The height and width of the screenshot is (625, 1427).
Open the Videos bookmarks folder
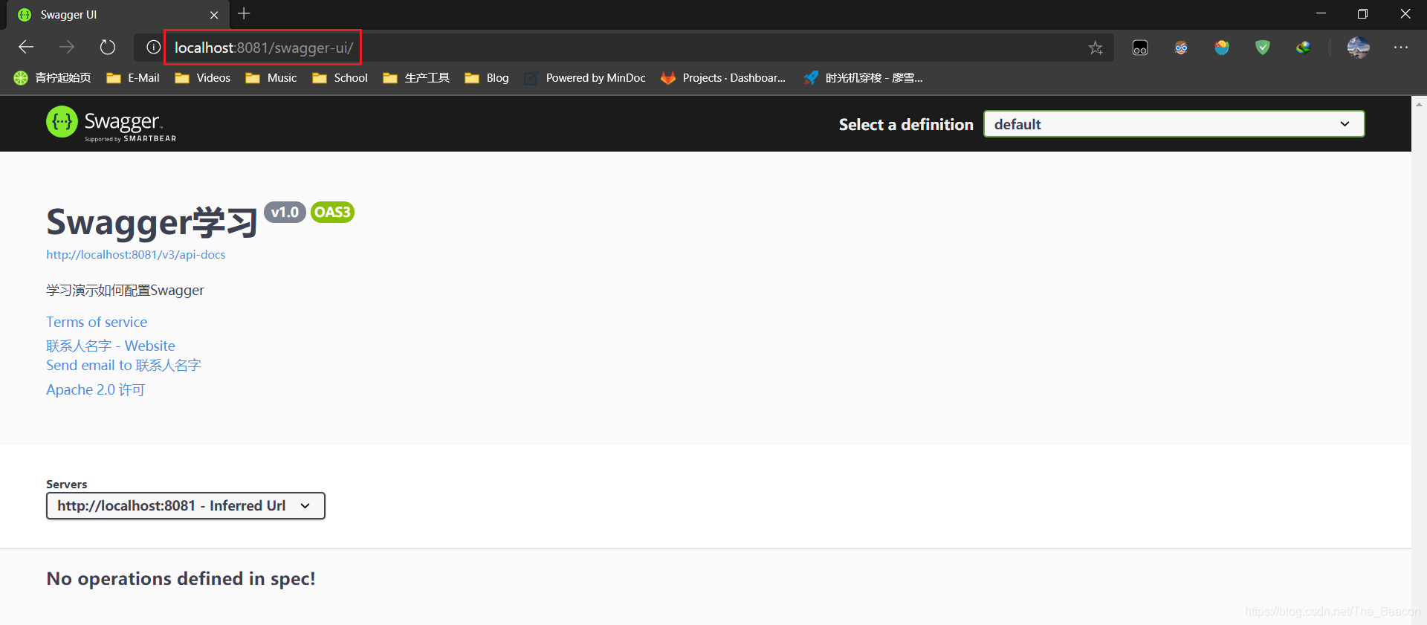202,78
